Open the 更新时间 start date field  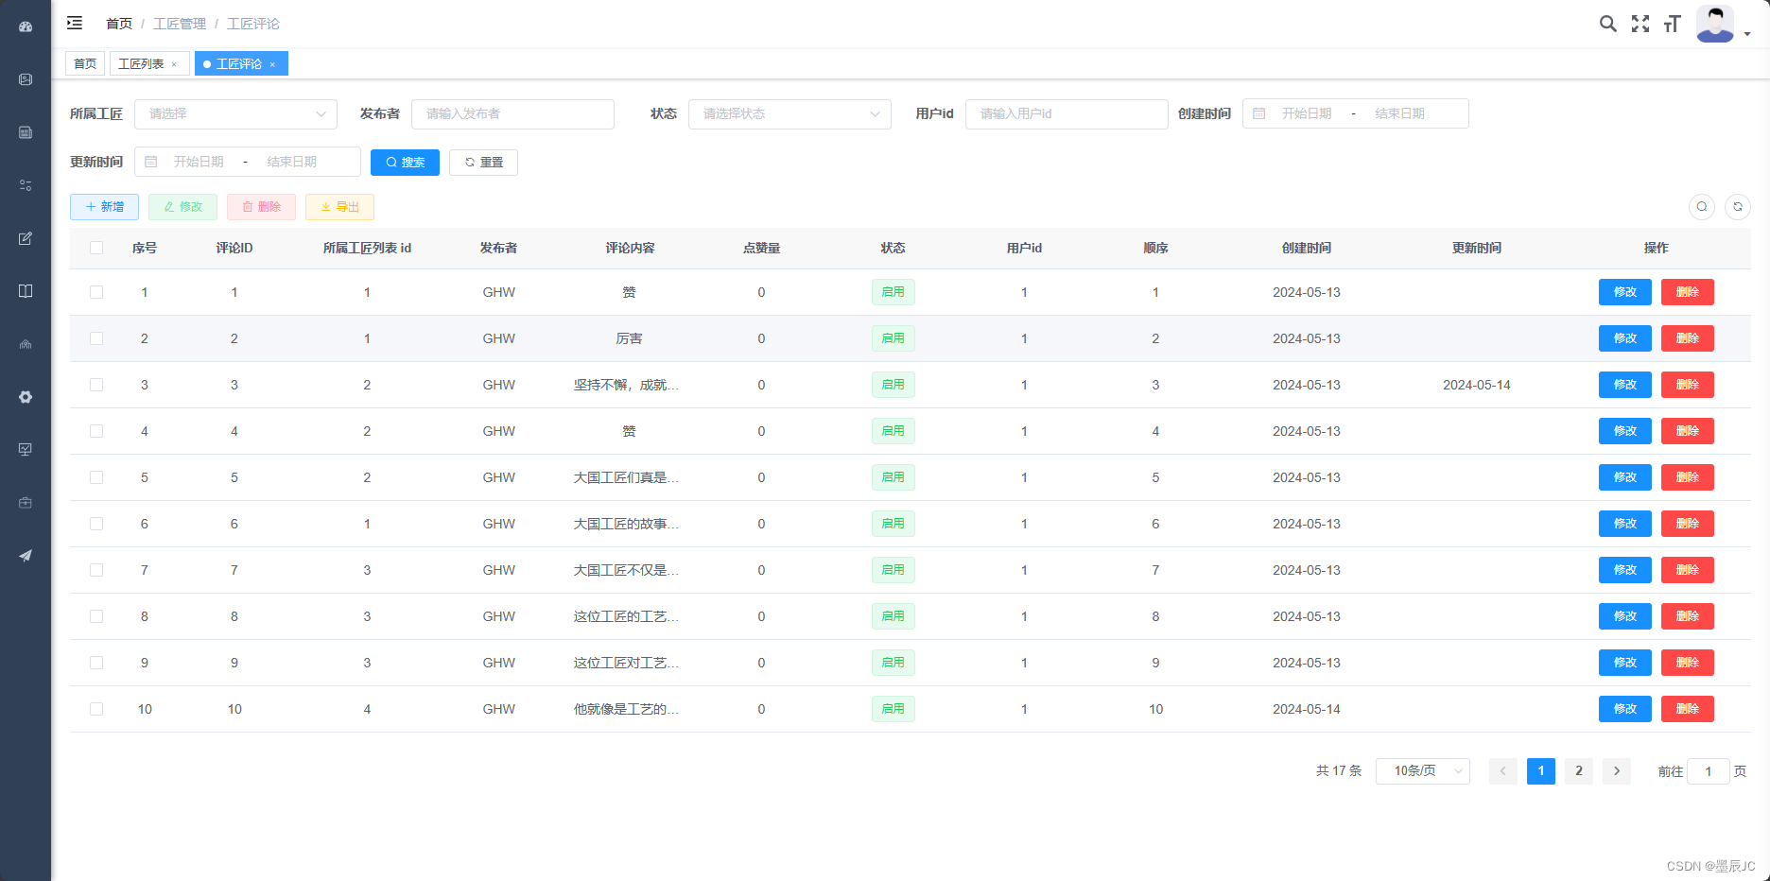coord(199,162)
